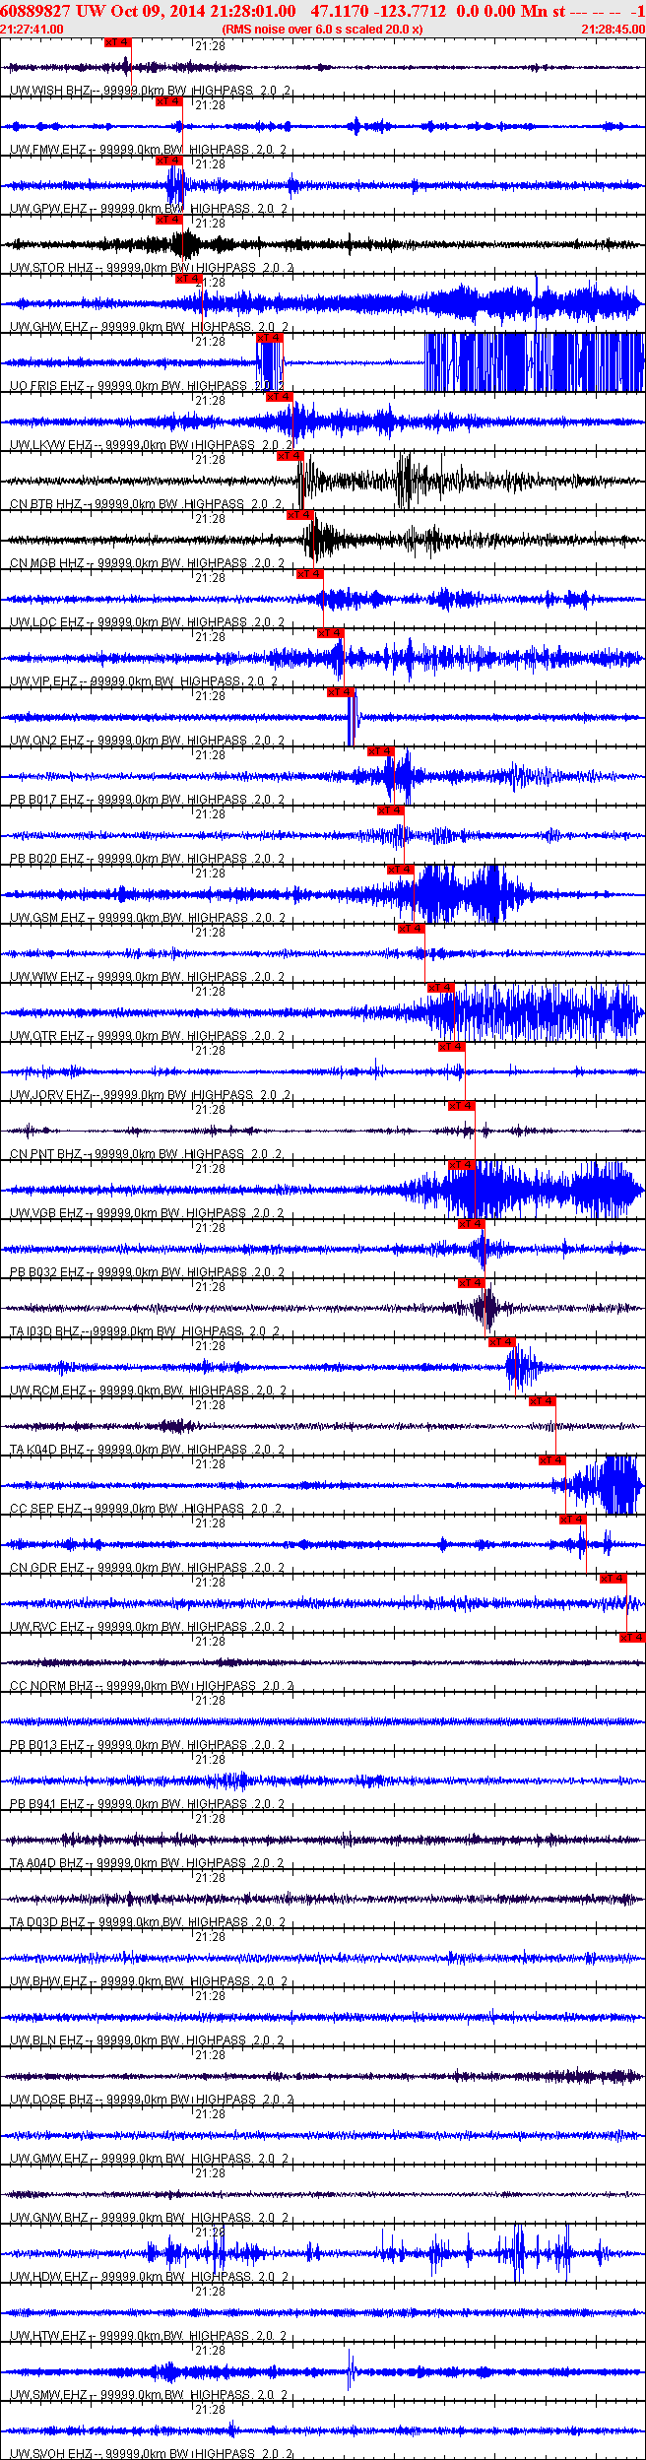This screenshot has height=2460, width=646.
Task: Select the red pick flag on K04D trace
Action: point(543,1401)
